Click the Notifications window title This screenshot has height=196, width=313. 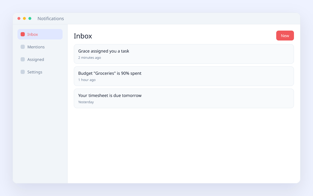point(51,19)
